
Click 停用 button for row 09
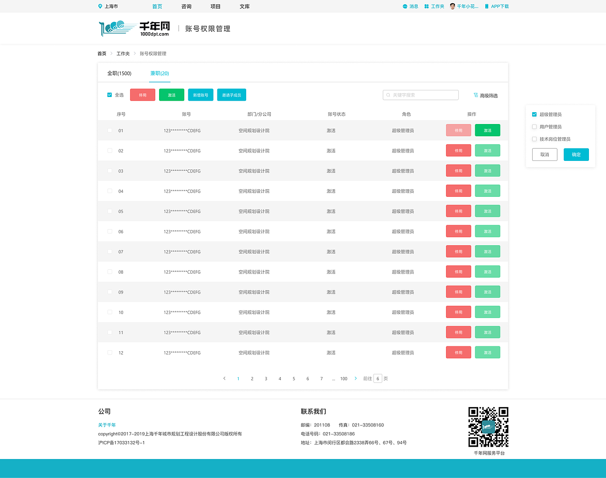click(x=458, y=292)
